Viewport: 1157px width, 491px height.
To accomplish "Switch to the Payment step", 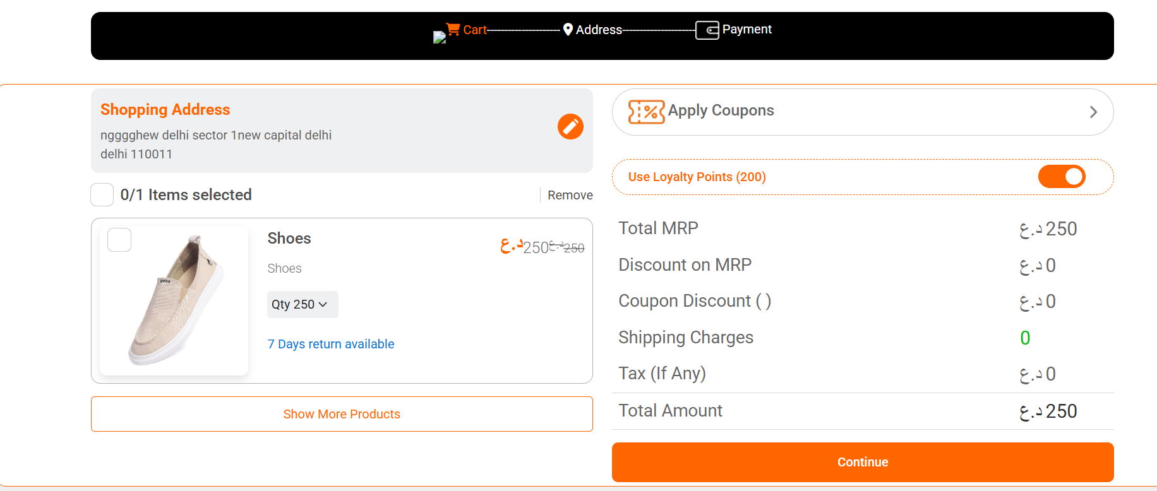I will click(x=746, y=30).
